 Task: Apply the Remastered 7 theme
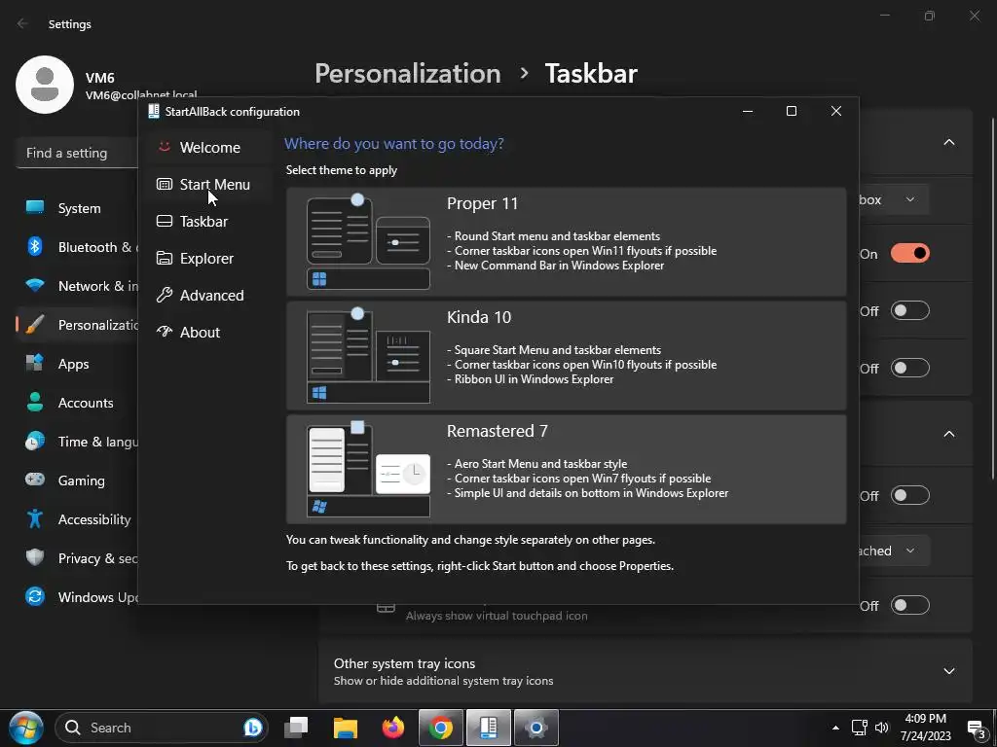(x=566, y=470)
